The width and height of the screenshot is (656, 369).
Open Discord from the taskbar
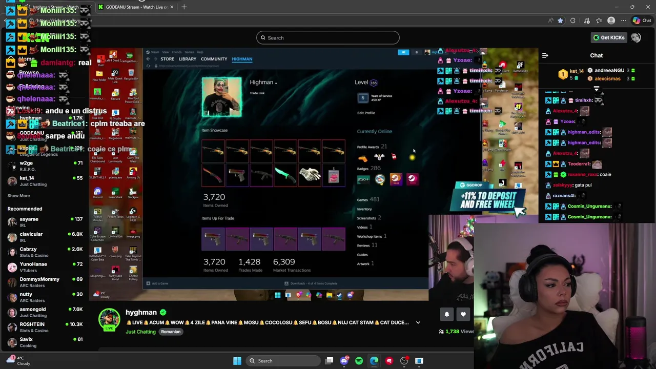344,361
